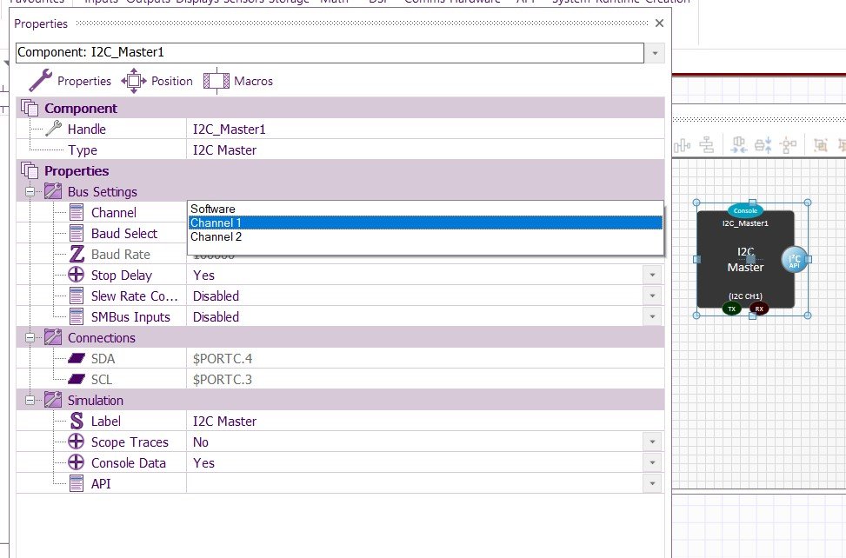Image resolution: width=846 pixels, height=558 pixels.
Task: Open the SMBus Inputs dropdown
Action: tap(652, 316)
